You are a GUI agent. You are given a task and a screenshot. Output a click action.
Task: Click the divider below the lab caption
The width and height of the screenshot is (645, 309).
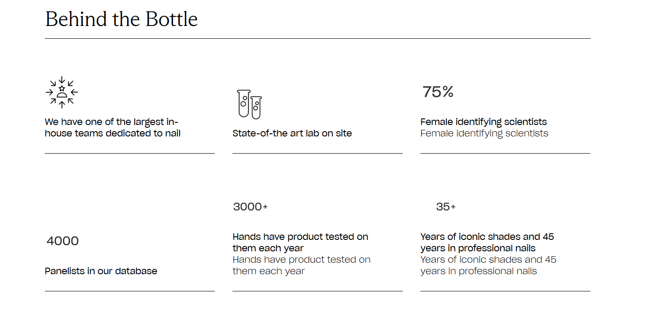point(317,154)
